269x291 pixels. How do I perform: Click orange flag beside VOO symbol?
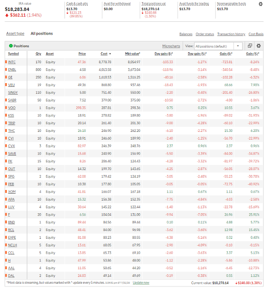pyautogui.click(x=6, y=108)
